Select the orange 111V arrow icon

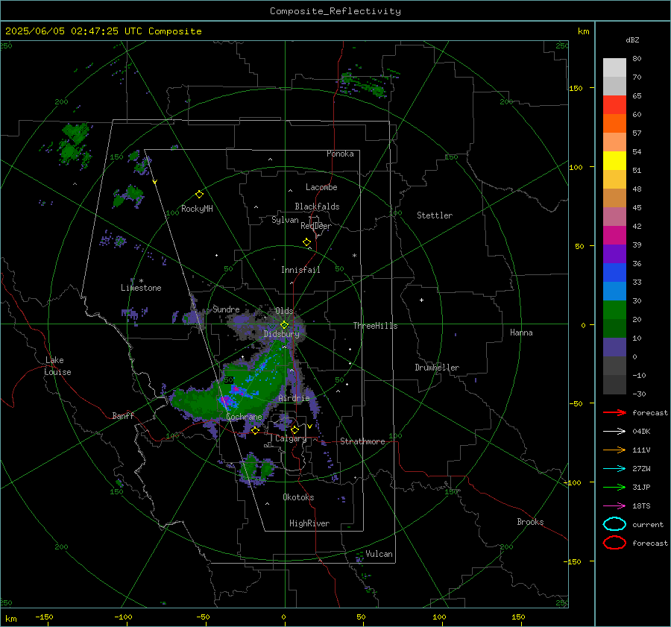point(614,450)
